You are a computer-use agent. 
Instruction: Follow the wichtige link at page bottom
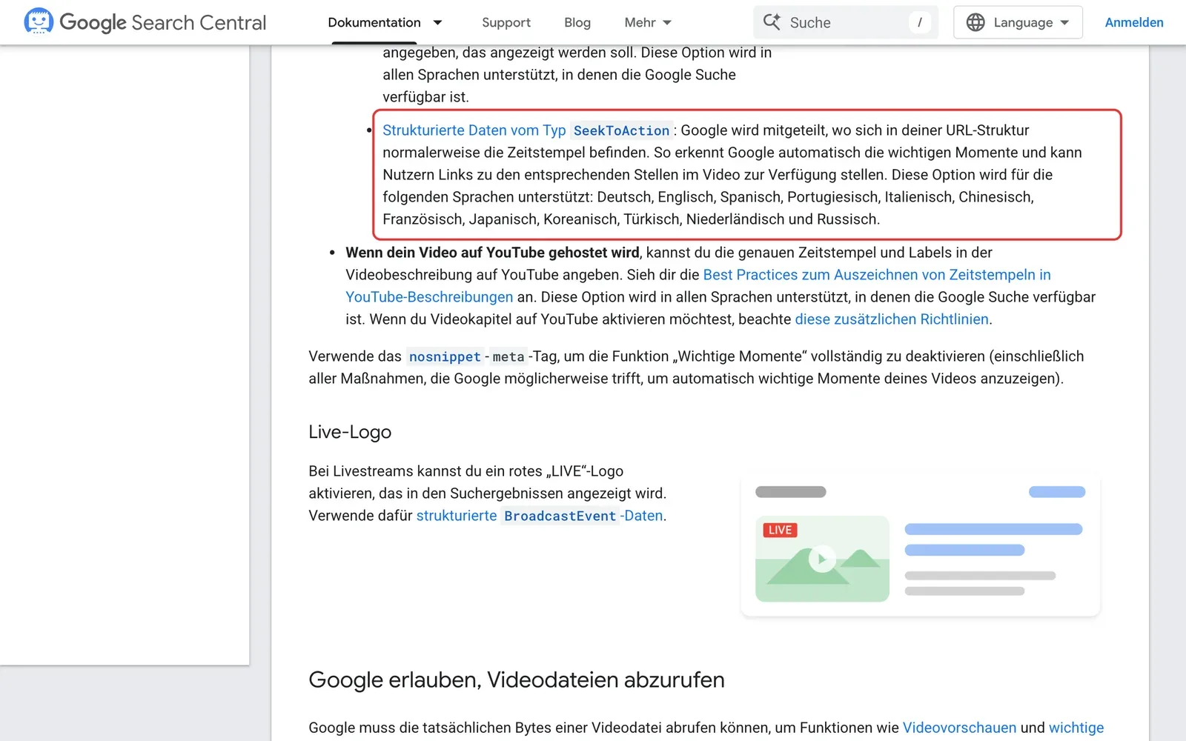[x=1076, y=728]
